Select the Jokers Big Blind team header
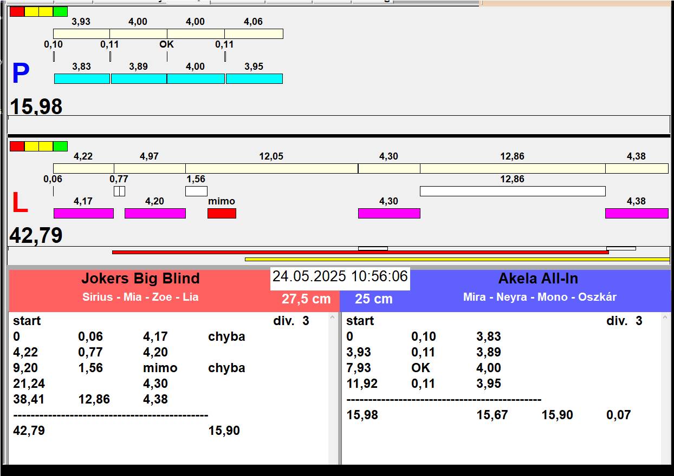This screenshot has height=476, width=674. pyautogui.click(x=140, y=279)
